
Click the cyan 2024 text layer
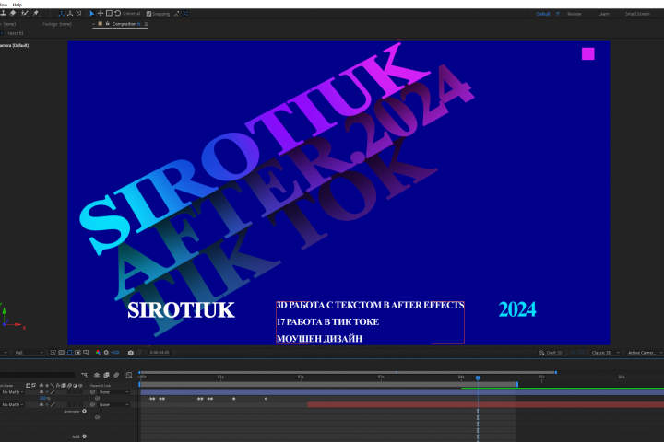[517, 309]
